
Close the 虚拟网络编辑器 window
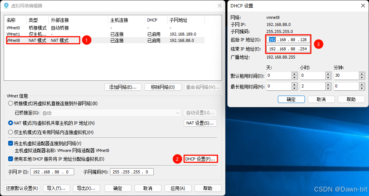click(220, 6)
